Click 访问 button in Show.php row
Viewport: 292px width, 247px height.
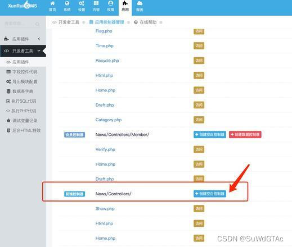point(199,209)
